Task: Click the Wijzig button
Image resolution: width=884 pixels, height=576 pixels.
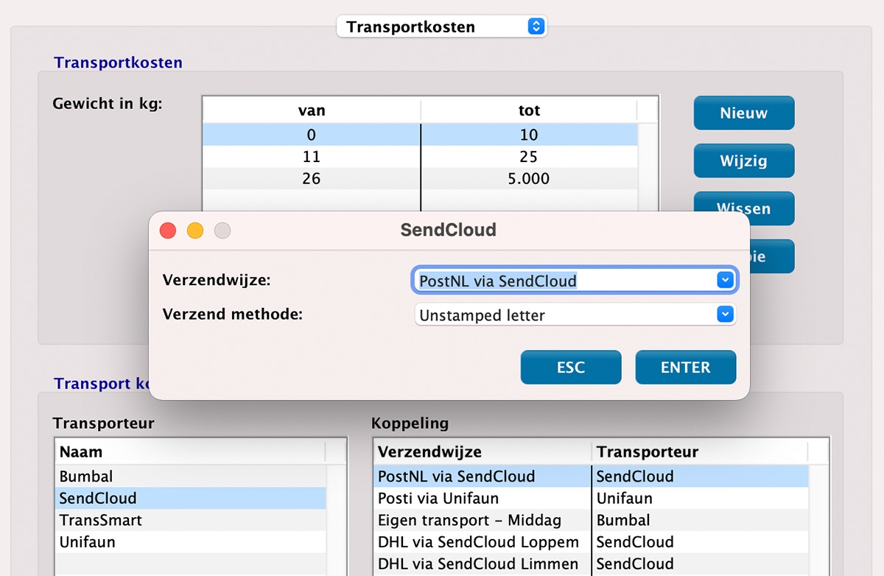Action: click(x=744, y=161)
